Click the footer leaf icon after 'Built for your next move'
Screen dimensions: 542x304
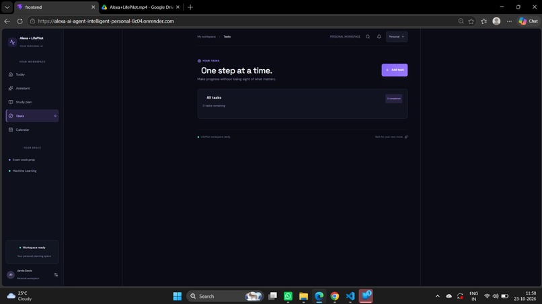click(x=406, y=137)
